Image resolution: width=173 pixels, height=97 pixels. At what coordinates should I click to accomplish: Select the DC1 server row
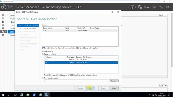point(80,30)
